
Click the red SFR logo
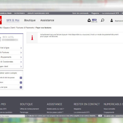click(1, 20)
